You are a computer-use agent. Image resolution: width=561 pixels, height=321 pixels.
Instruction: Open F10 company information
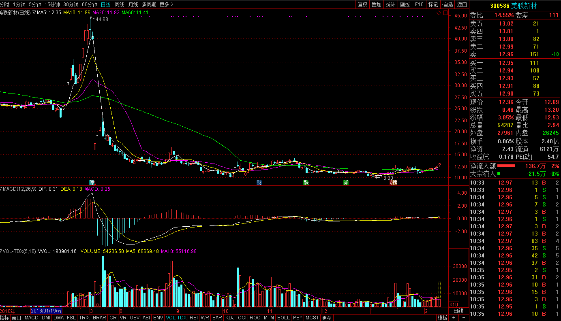tap(419, 4)
